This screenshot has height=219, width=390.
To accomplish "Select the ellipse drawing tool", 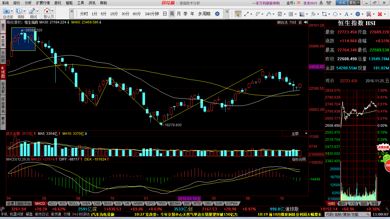I will pyautogui.click(x=335, y=14).
